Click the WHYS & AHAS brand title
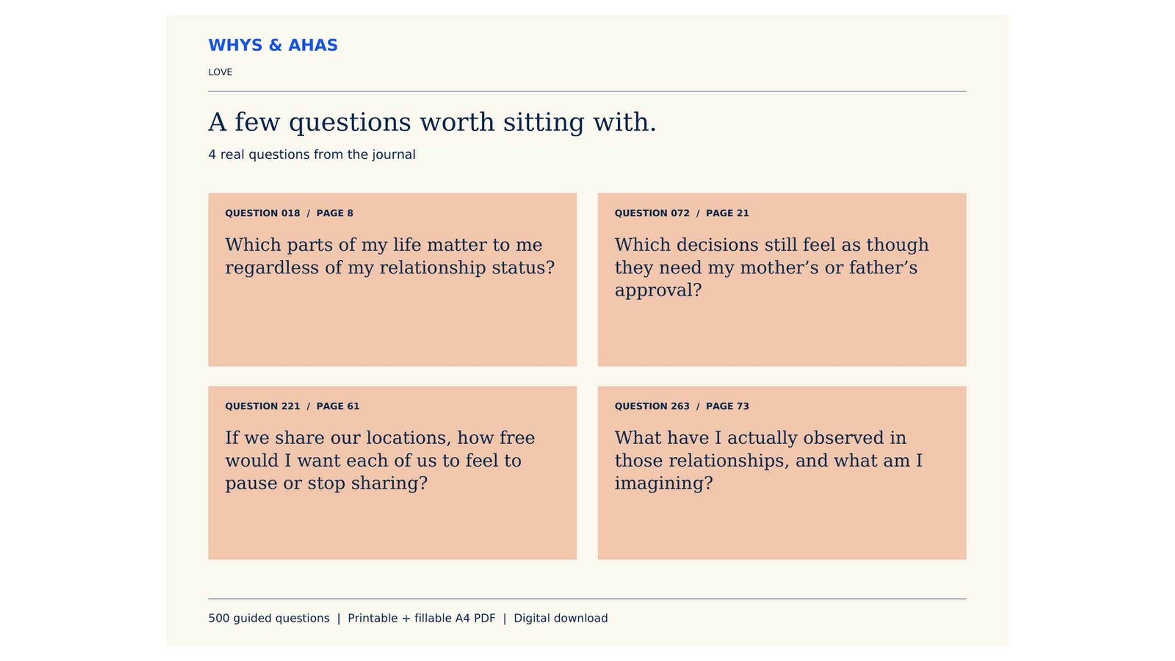Image resolution: width=1175 pixels, height=661 pixels. tap(273, 45)
